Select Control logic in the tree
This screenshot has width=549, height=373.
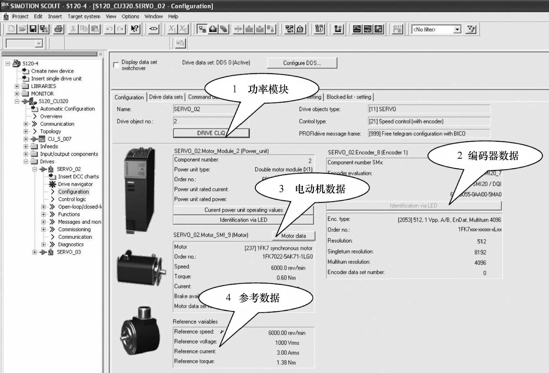pyautogui.click(x=72, y=199)
